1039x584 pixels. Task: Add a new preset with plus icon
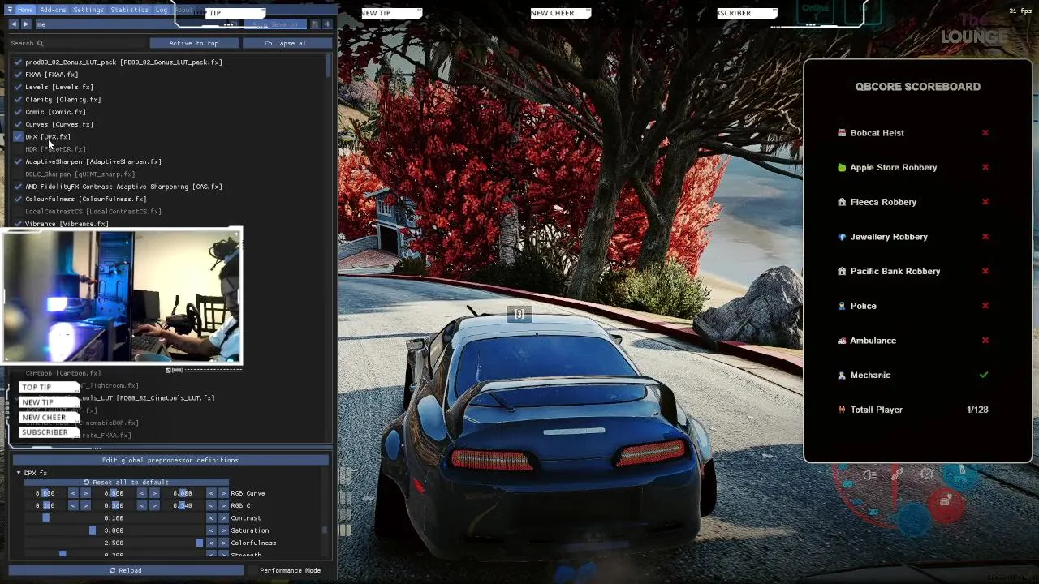coord(327,24)
